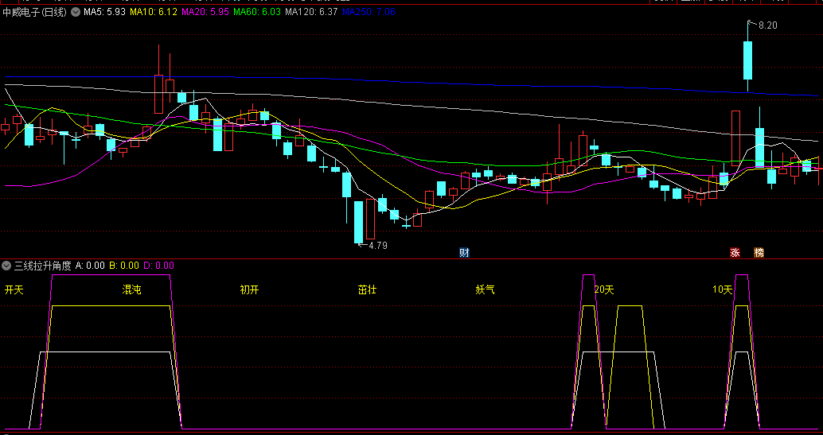823x435 pixels.
Task: Click the MA10: 6.12 label
Action: (x=154, y=12)
